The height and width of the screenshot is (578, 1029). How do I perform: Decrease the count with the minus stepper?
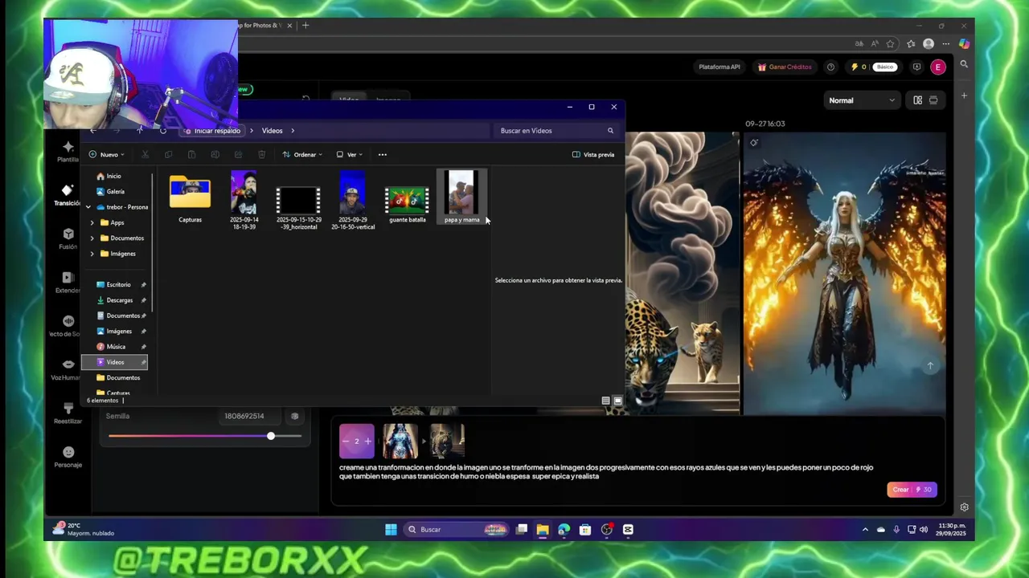click(x=346, y=441)
